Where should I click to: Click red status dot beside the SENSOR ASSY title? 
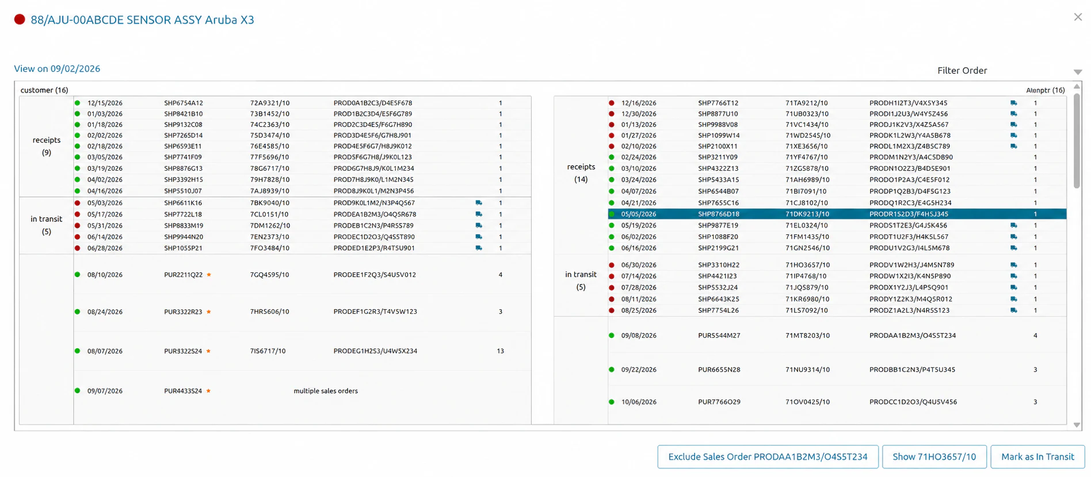coord(20,20)
